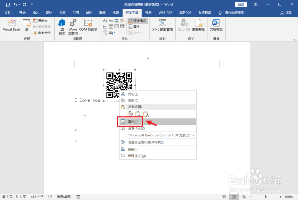298x200 pixels.
Task: Open 宏安全性 macro security settings
Action: (x=42, y=33)
